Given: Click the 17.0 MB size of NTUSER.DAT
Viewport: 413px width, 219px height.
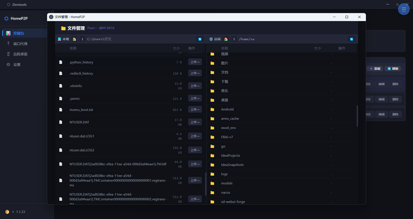Looking at the screenshot, I should coord(178,122).
